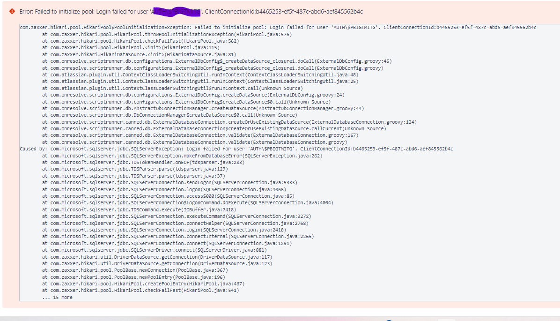Image resolution: width=560 pixels, height=321 pixels.
Task: Click the doCall(ExternalDbConfig.groovy:45) line
Action: click(217, 61)
